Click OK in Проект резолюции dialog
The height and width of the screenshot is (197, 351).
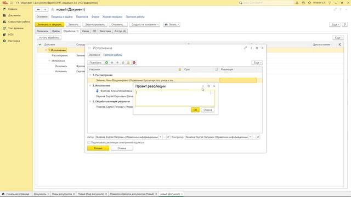tap(195, 110)
